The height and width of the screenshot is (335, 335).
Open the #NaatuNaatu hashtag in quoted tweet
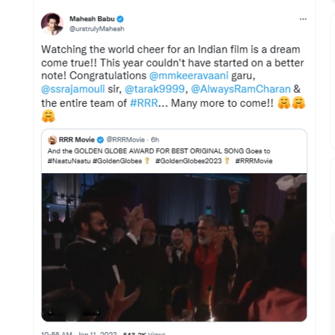[x=69, y=161]
